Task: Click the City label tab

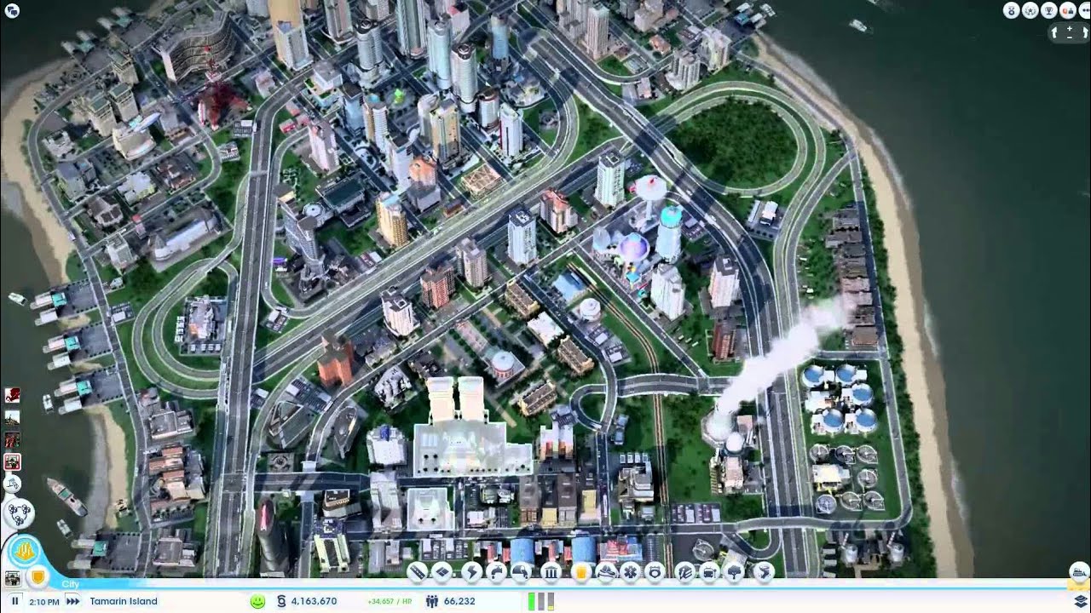Action: coord(71,585)
